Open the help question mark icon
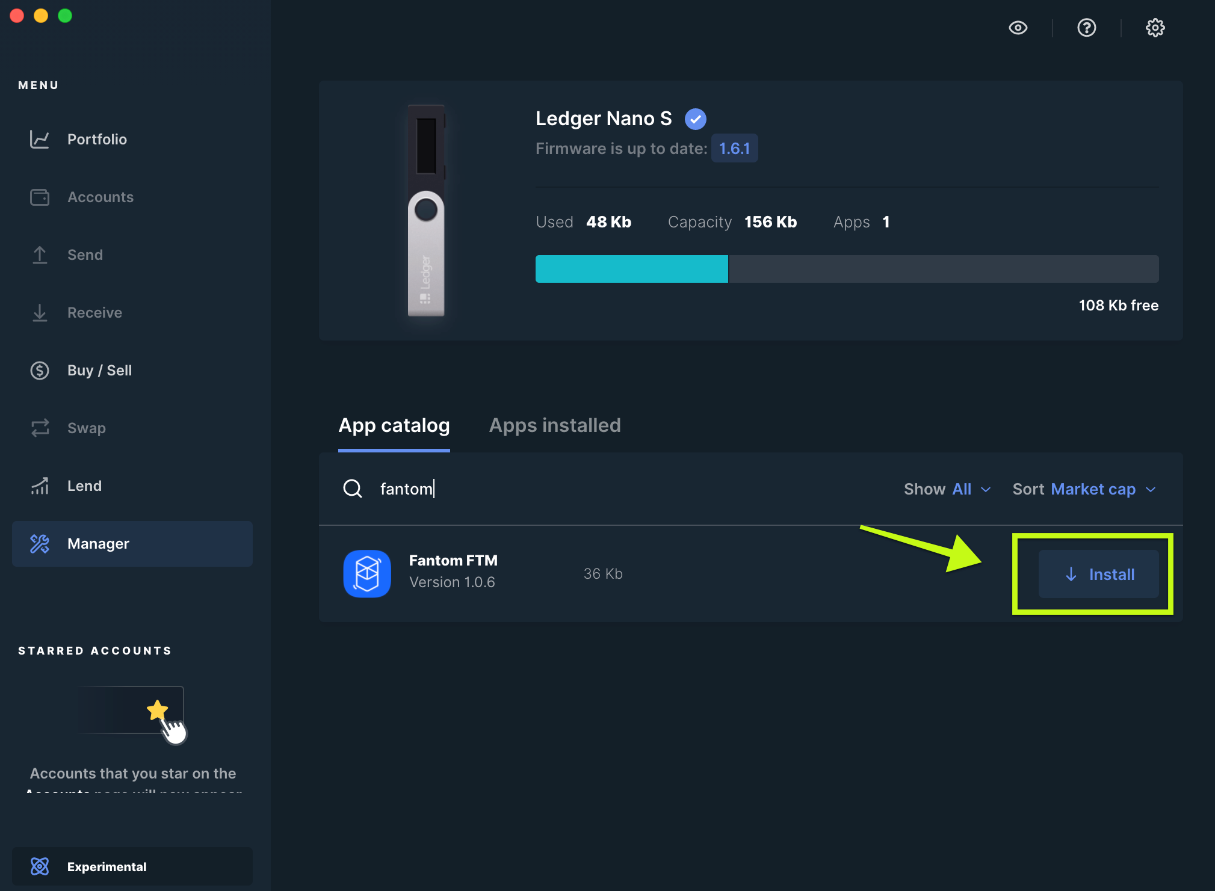Screen dimensions: 1215x891 click(x=1086, y=28)
